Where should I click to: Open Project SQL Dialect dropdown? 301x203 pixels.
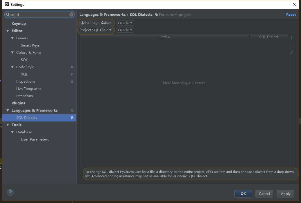click(x=125, y=30)
